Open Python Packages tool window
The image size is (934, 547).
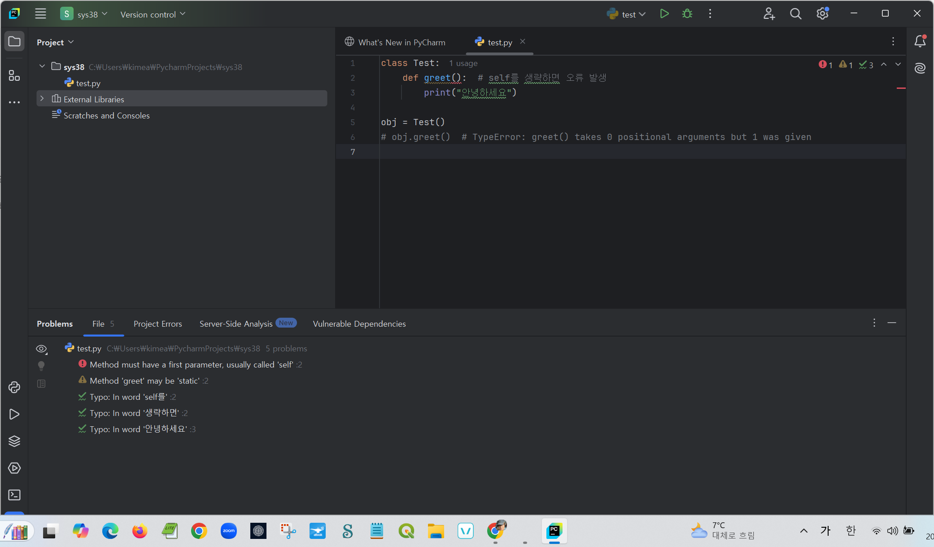tap(14, 441)
